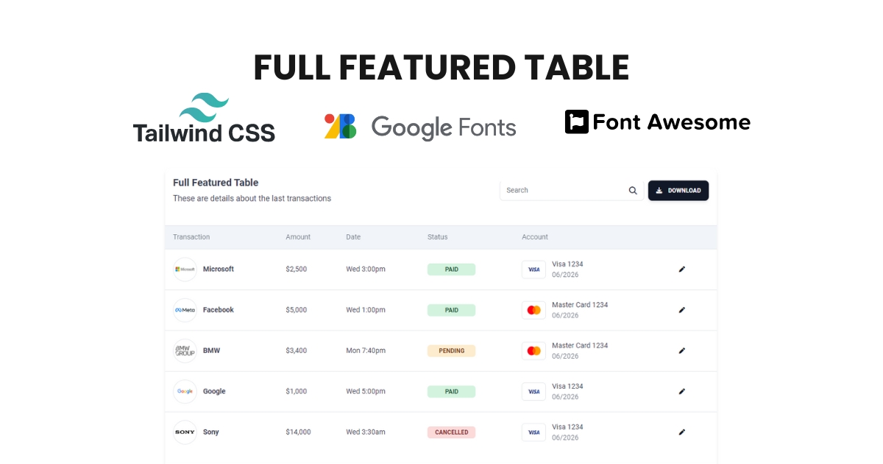Click the FULL FEATURED TABLE banner heading

(441, 68)
